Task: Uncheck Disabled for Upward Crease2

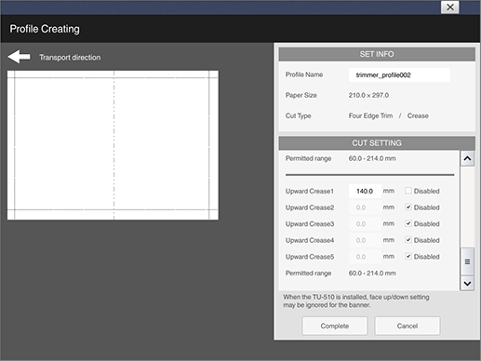Action: click(x=408, y=207)
